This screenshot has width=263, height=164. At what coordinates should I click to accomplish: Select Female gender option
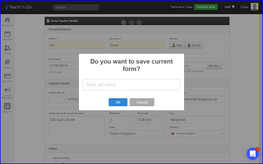[194, 45]
